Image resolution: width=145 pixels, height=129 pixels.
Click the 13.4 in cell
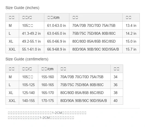(x=131, y=25)
